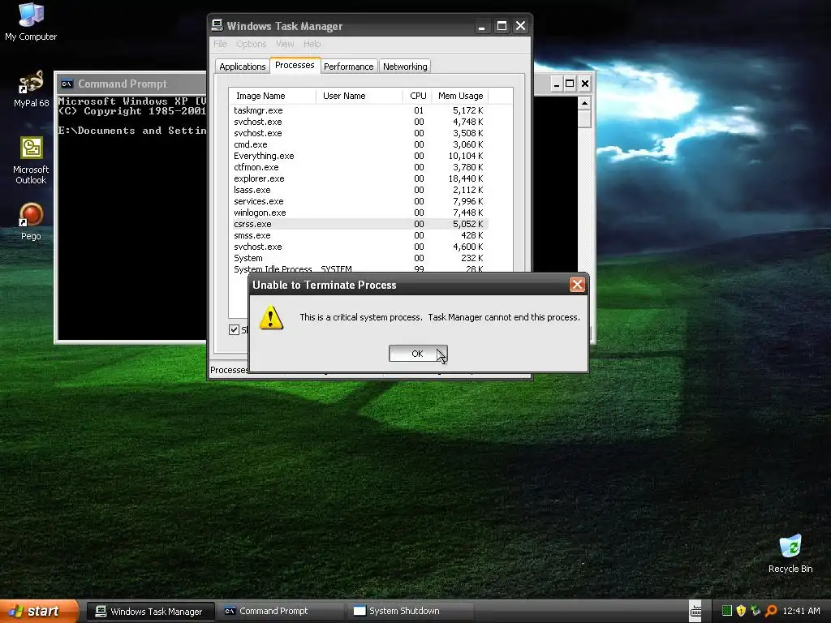Sort processes by CPU column header
The image size is (831, 623).
pyautogui.click(x=418, y=96)
